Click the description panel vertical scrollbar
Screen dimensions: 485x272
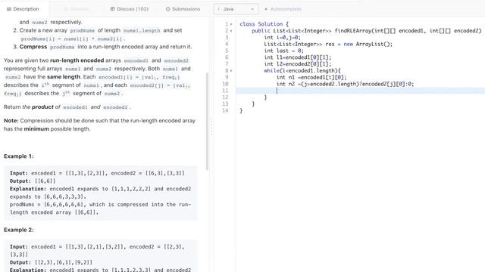pyautogui.click(x=208, y=121)
